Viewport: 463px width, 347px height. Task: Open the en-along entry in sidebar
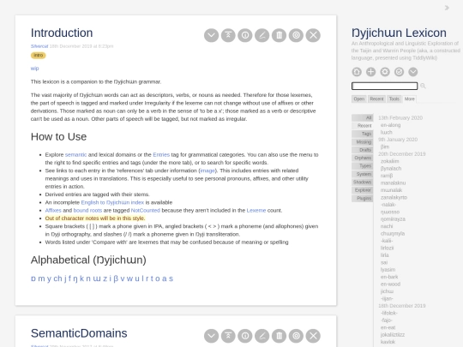point(390,125)
